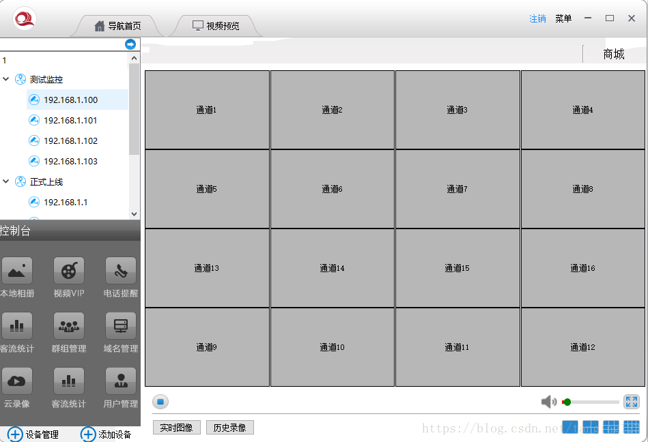Viewport: 648px width, 442px height.
Task: Select the 通道15 video pane
Action: [457, 268]
